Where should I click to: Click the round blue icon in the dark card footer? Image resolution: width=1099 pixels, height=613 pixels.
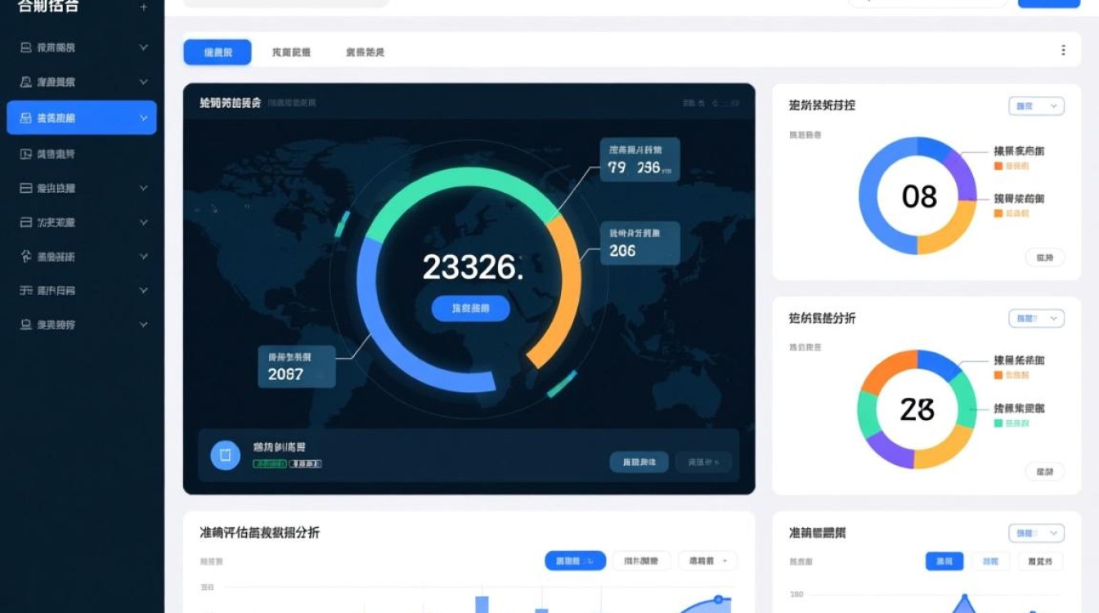pos(226,455)
